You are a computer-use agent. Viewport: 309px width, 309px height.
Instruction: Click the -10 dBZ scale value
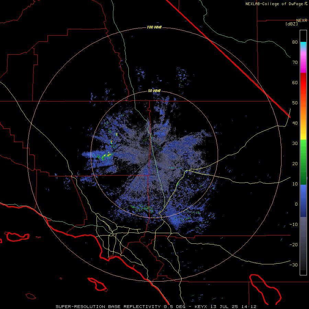pos(294,225)
